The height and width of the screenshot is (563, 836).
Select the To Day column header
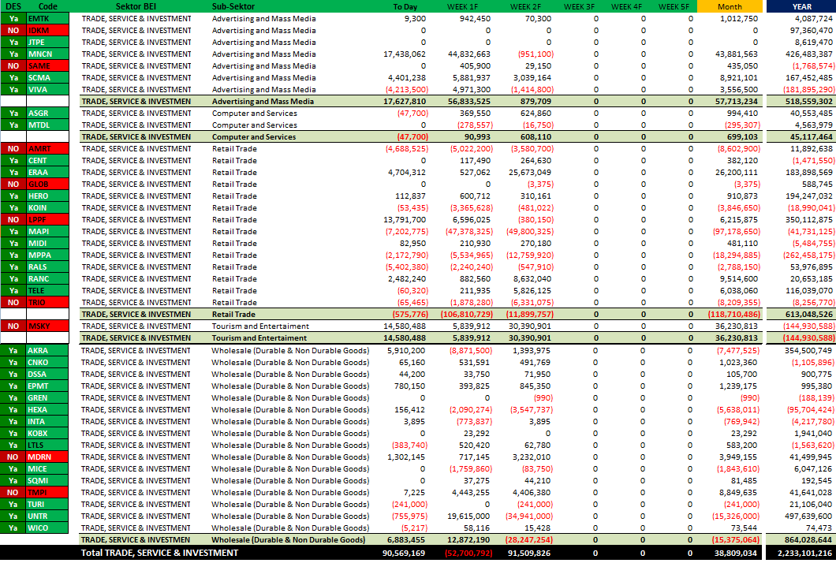pyautogui.click(x=405, y=6)
